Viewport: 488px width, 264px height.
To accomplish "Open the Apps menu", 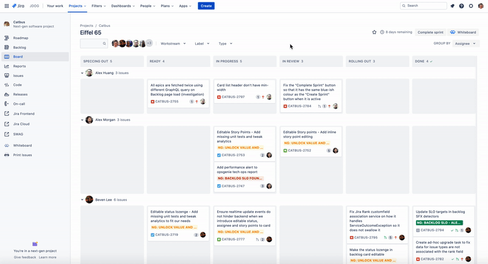I will pyautogui.click(x=185, y=6).
